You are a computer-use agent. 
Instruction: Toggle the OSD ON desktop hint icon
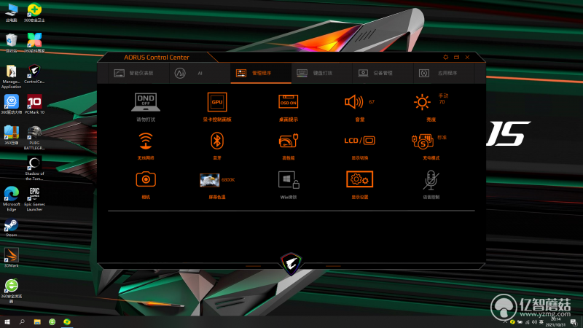tap(288, 102)
